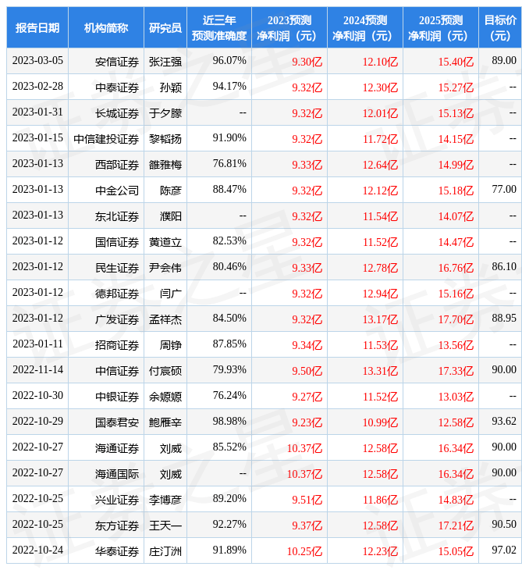This screenshot has height=570, width=522.
Task: Click the 近三年预测准确度 column header
Action: pos(219,27)
